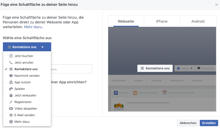Screen dimensions: 220x128
Task: Click the Kontaktiere uns preview button
Action: [x=155, y=68]
